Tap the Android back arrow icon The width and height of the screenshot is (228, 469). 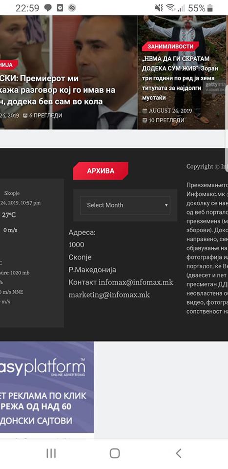178,453
